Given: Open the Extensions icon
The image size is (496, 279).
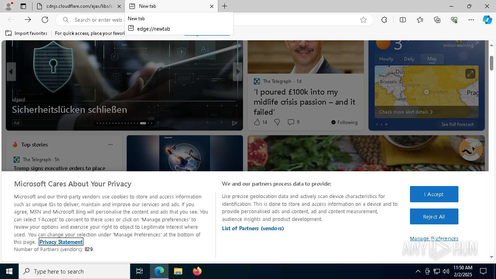Looking at the screenshot, I should pos(384,20).
